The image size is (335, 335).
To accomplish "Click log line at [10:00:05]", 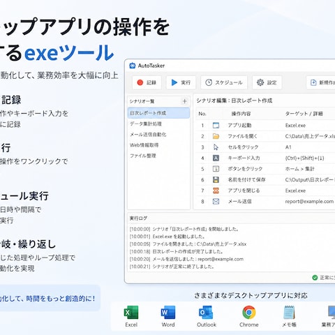I will tap(188, 244).
